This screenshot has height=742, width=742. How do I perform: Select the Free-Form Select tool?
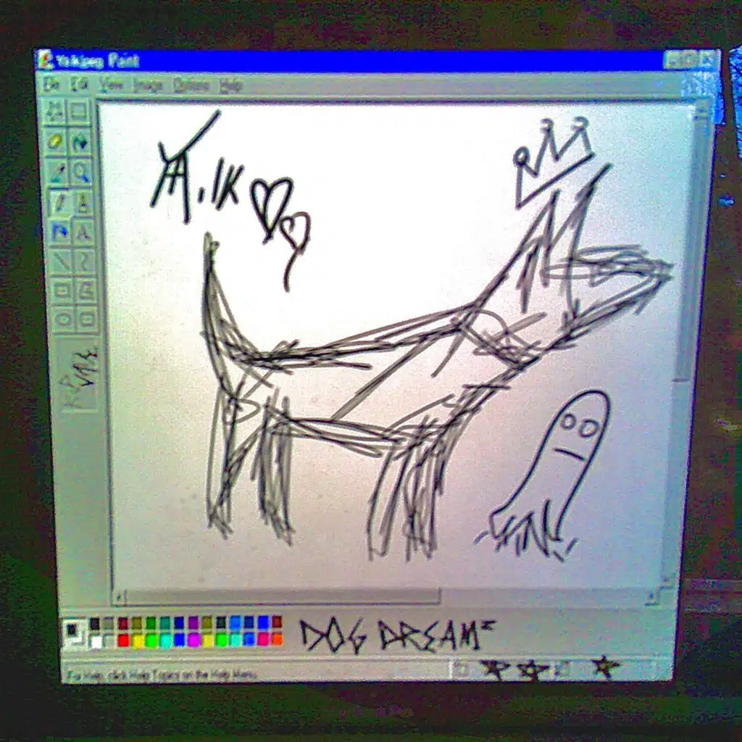pos(55,109)
